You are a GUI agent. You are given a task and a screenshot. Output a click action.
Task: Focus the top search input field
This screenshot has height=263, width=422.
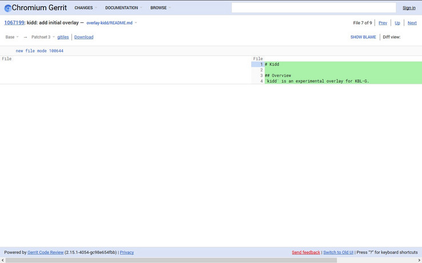tap(313, 8)
